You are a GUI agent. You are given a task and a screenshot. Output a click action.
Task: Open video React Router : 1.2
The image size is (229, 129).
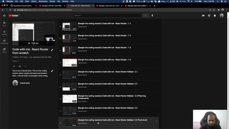coord(104,35)
